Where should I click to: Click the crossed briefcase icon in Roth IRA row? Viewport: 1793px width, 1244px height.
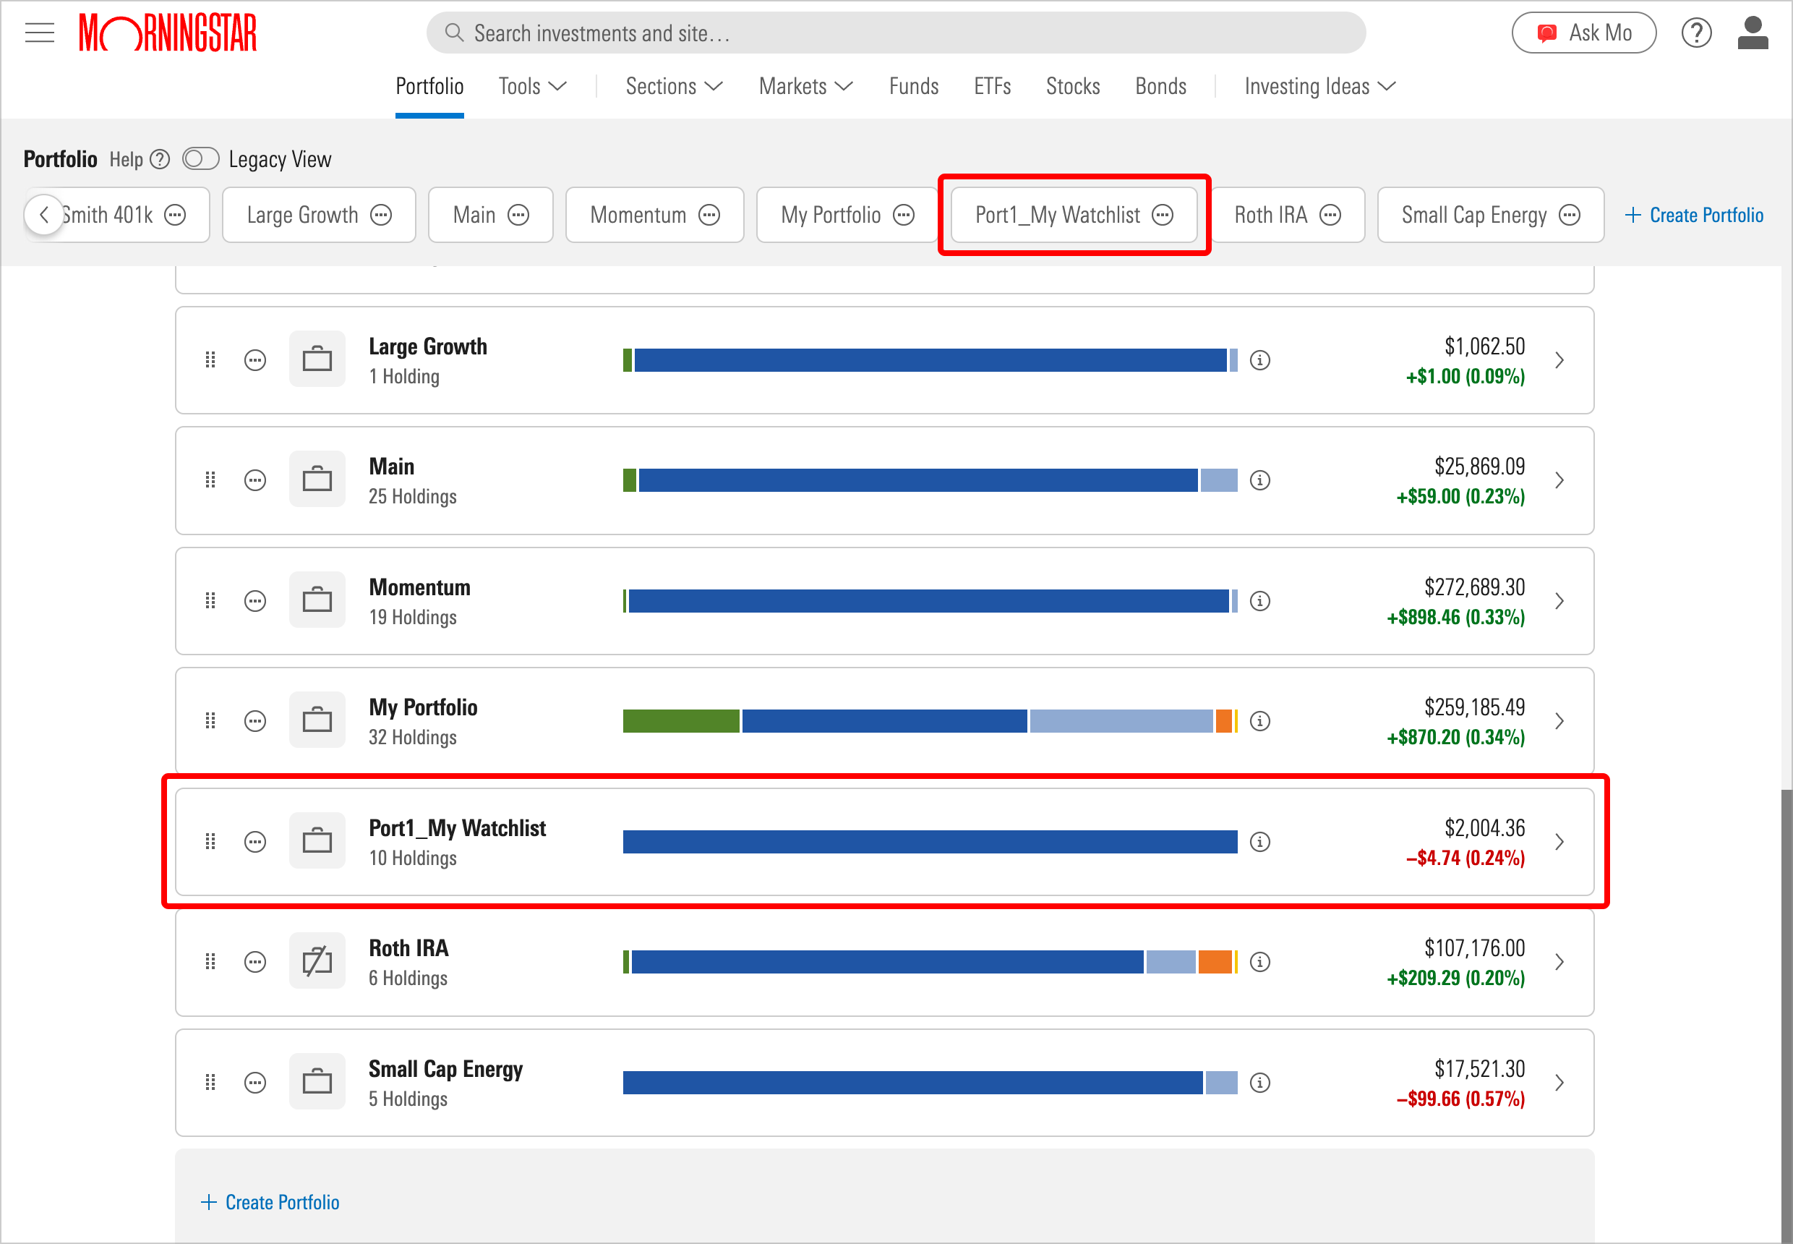317,961
